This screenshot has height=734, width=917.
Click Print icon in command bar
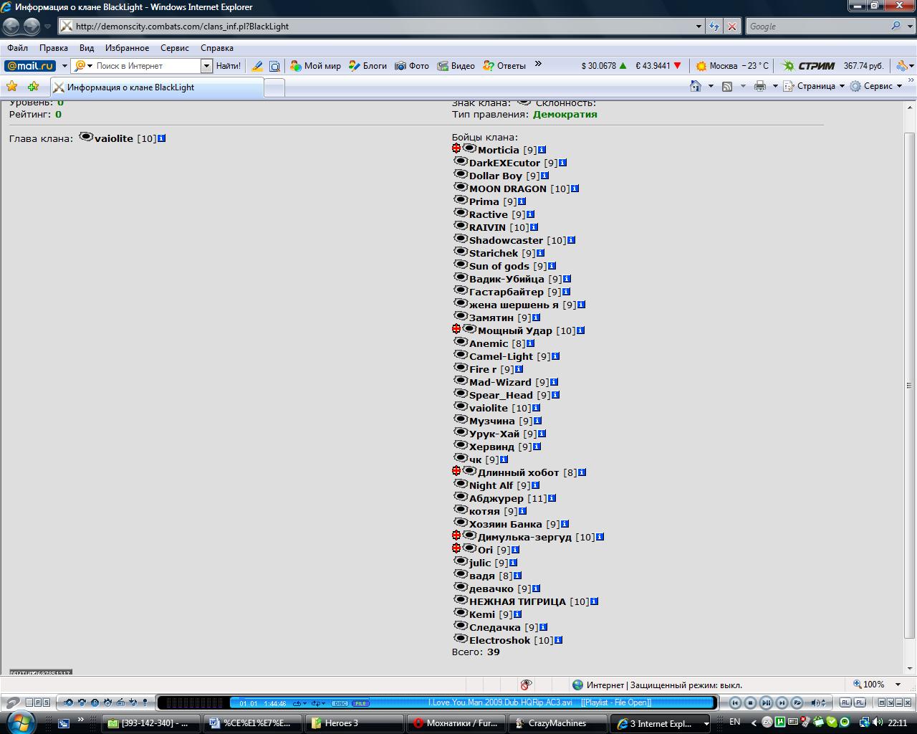tap(759, 86)
